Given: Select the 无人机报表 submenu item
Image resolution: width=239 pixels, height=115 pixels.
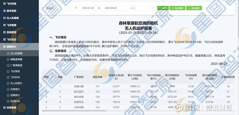Looking at the screenshot, I should coord(19,53).
